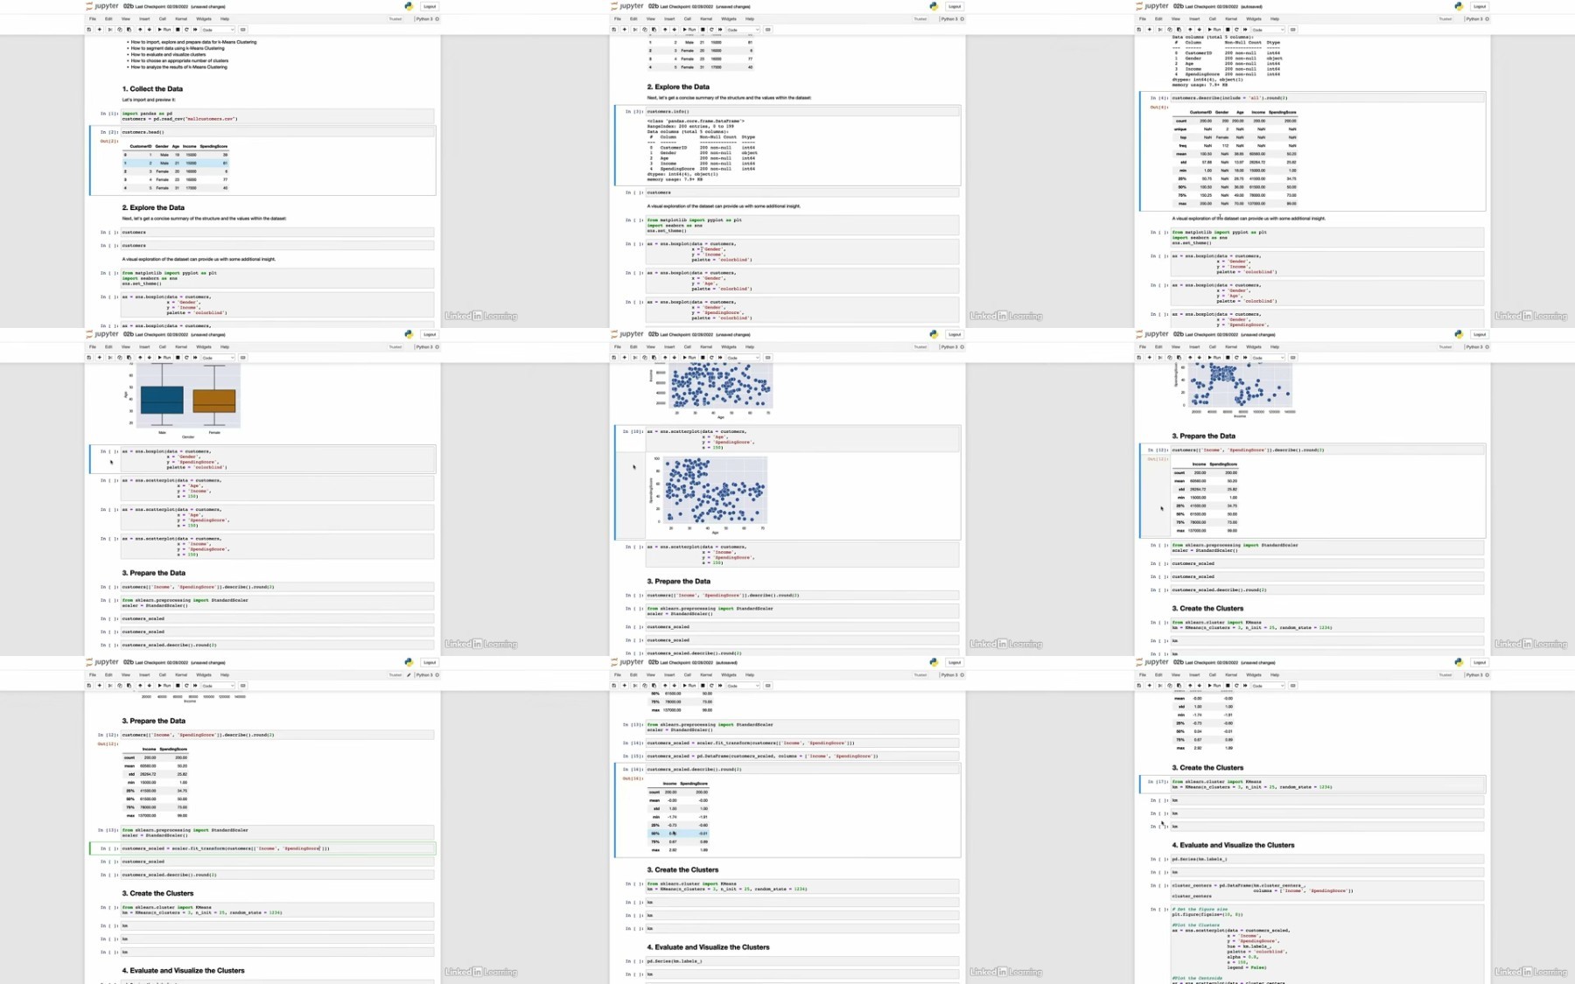
Task: Open Code dropdown in the green-bordered cell notebook
Action: pos(219,686)
